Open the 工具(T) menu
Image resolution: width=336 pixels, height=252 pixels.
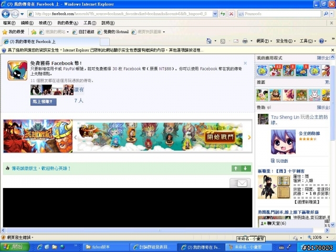coord(90,23)
